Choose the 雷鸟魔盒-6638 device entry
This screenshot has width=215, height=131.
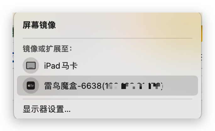(x=107, y=86)
